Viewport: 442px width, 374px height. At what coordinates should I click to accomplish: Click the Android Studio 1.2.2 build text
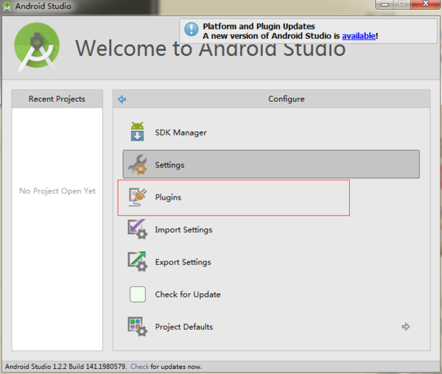tap(66, 367)
